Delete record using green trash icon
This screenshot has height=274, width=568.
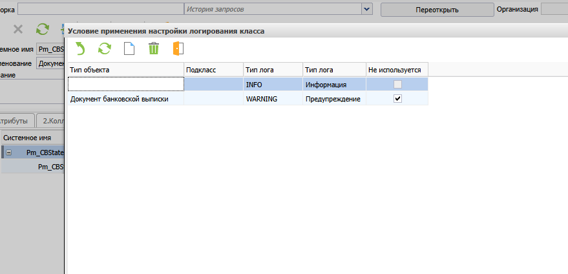[x=154, y=48]
